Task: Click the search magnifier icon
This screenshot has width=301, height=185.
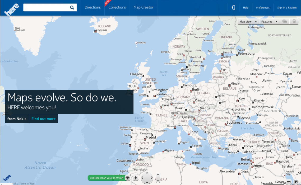Action: pyautogui.click(x=72, y=8)
